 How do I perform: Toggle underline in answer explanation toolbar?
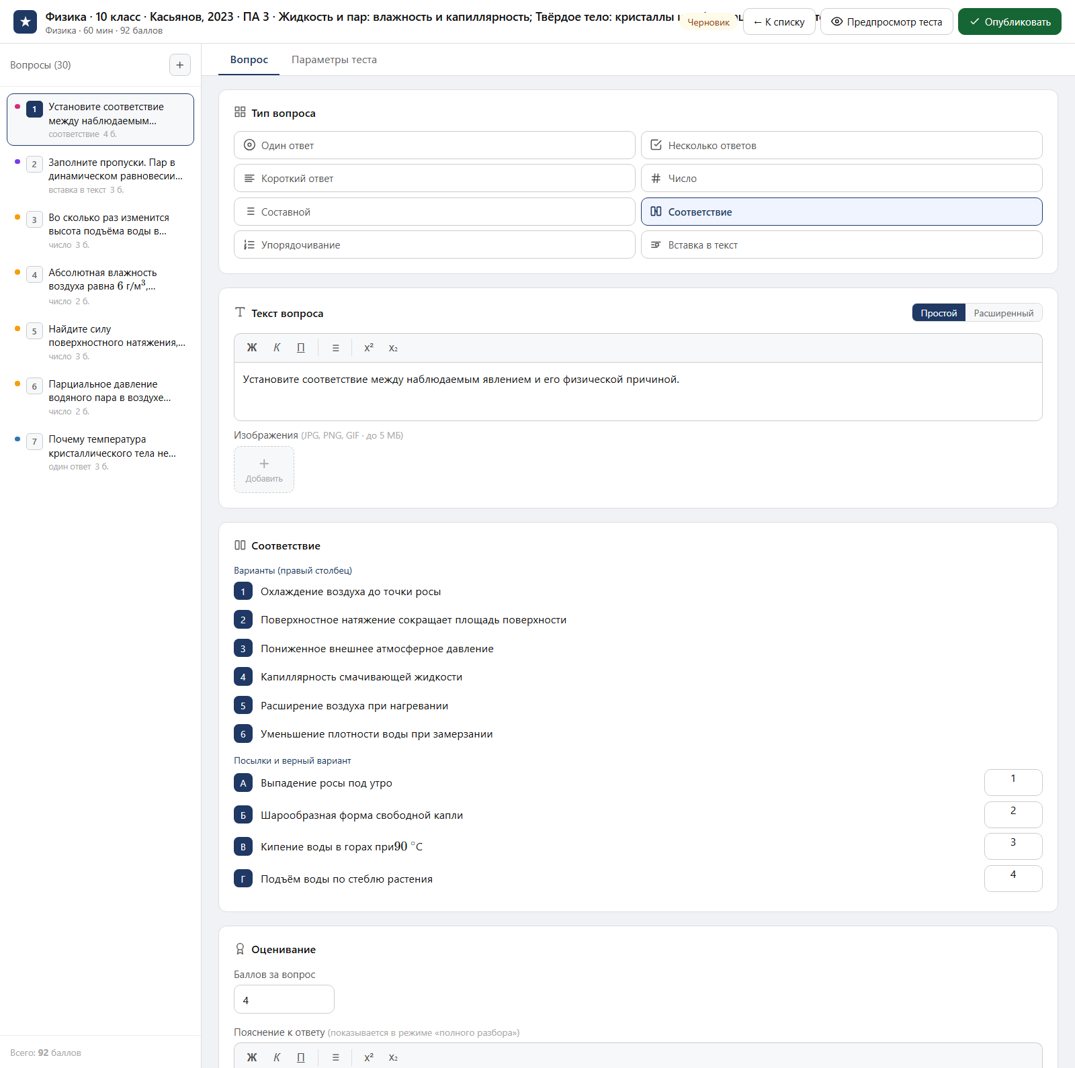(x=301, y=1057)
